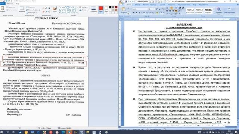Click the Windows Start button

click(1, 132)
